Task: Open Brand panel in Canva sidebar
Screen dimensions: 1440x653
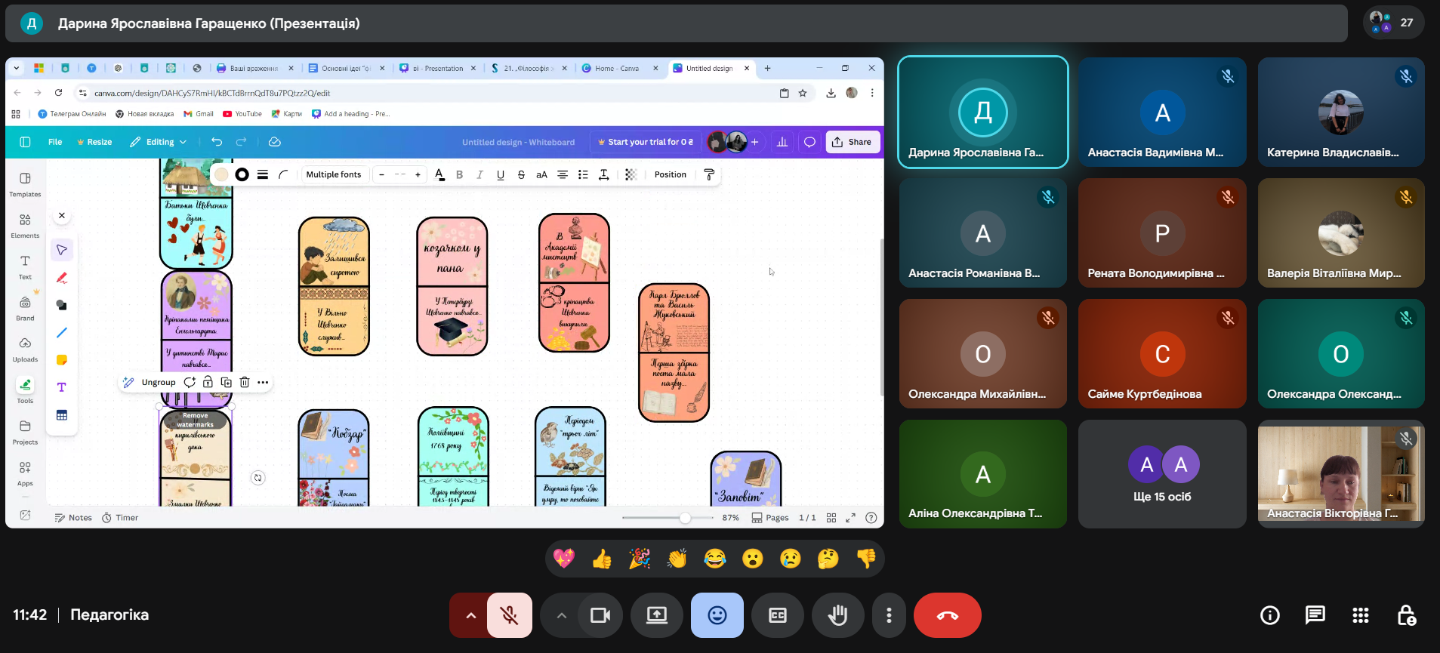Action: click(25, 308)
